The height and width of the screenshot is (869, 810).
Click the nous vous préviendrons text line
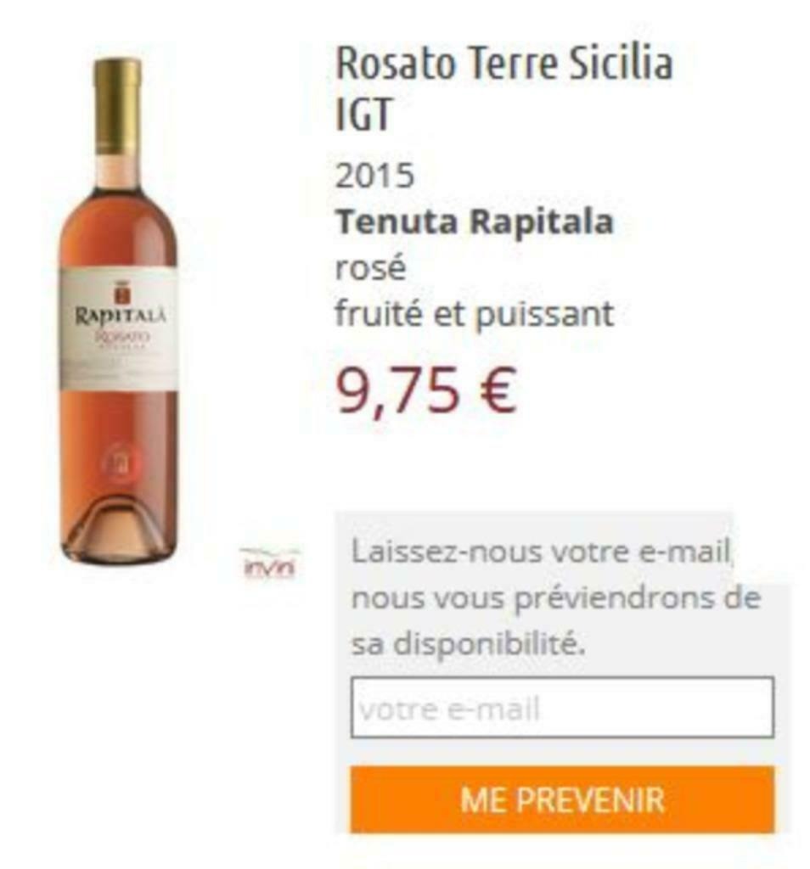[x=556, y=598]
